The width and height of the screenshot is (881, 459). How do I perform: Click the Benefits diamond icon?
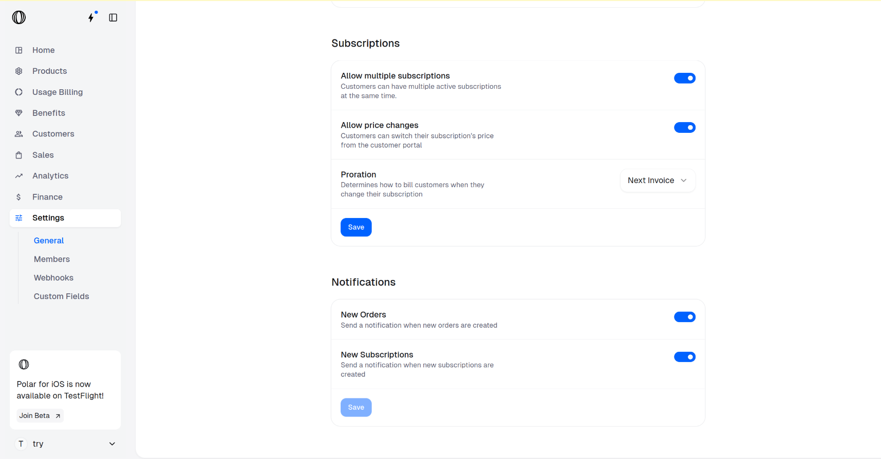[x=19, y=113]
